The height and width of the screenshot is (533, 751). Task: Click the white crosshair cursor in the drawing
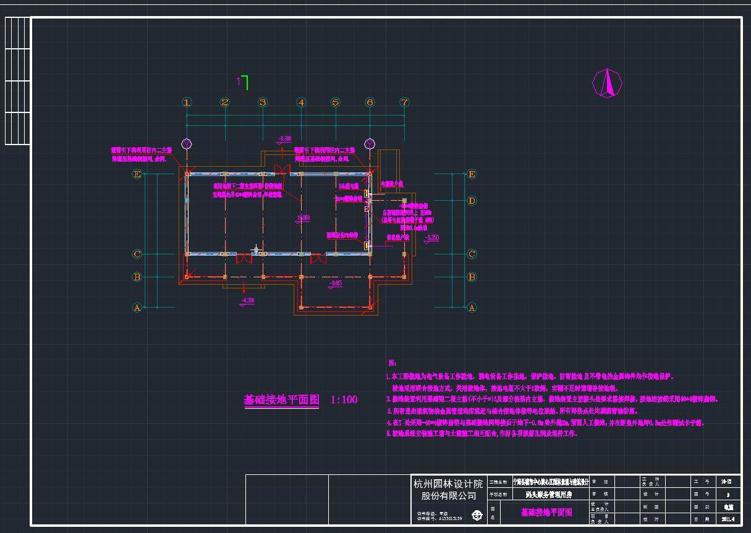coord(256,250)
